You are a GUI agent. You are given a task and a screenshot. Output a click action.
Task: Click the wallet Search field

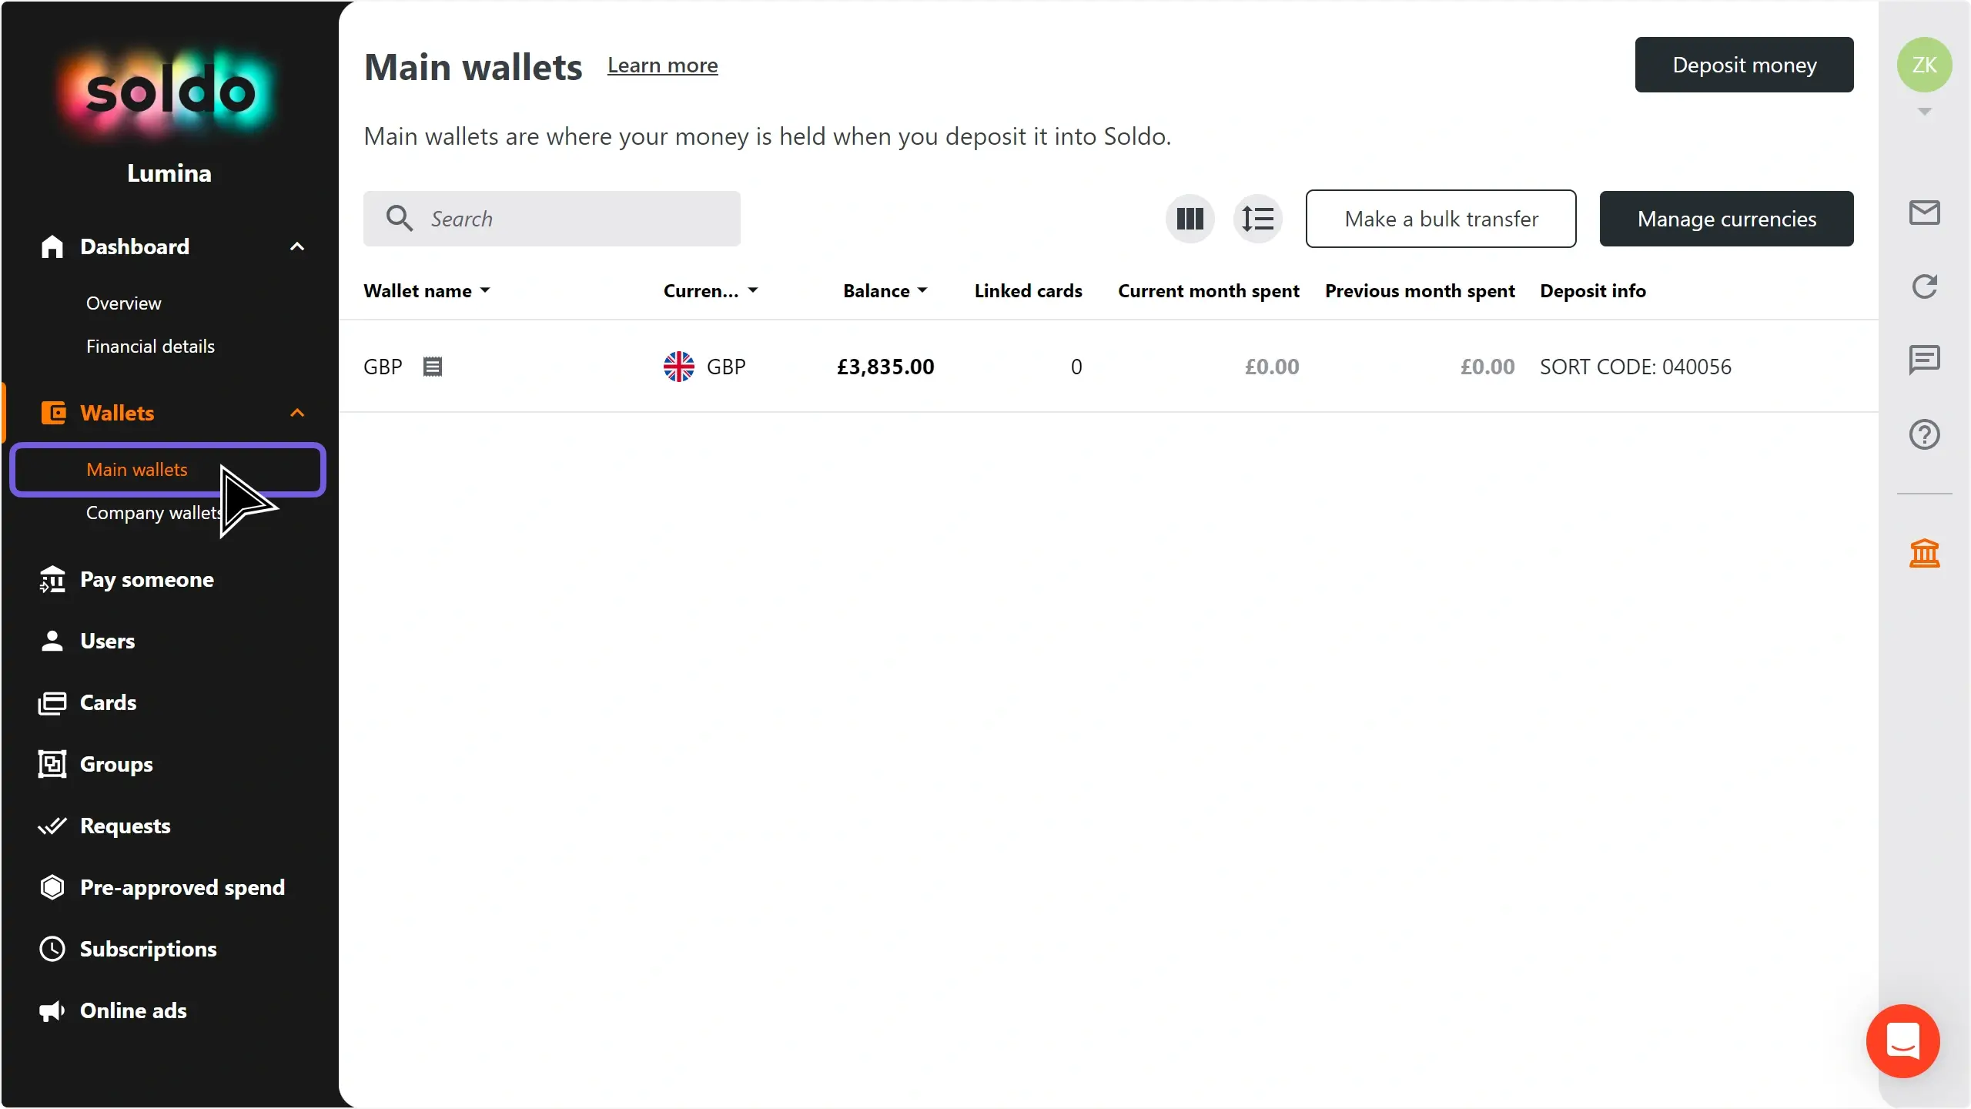(570, 219)
